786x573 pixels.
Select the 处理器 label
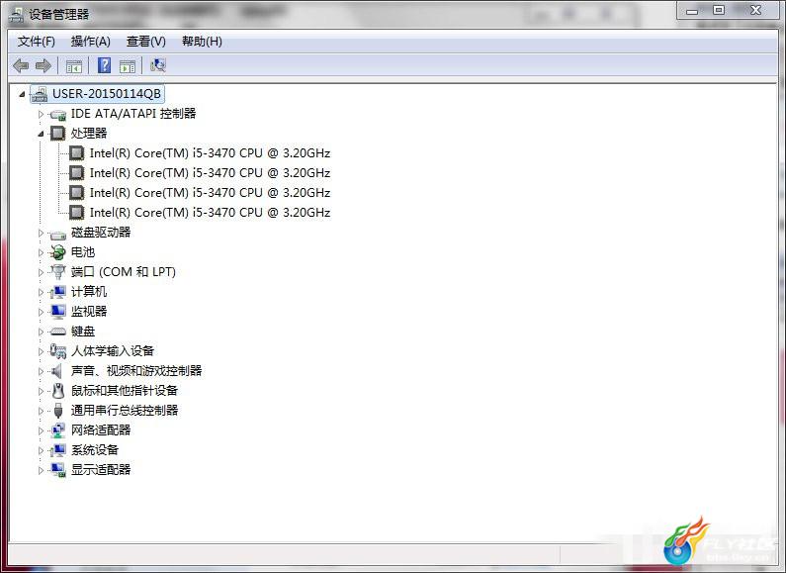[89, 134]
